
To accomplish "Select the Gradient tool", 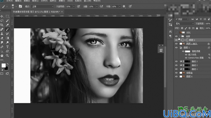I will coord(7,38).
